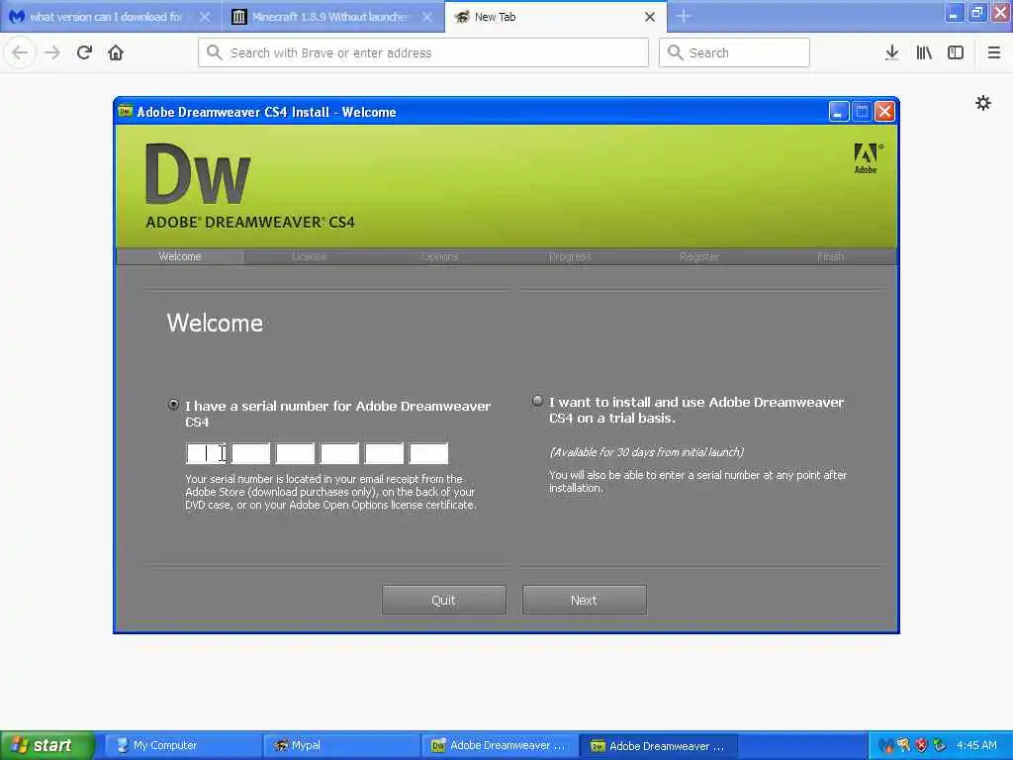The width and height of the screenshot is (1013, 760).
Task: Click the first serial number field
Action: [x=206, y=453]
